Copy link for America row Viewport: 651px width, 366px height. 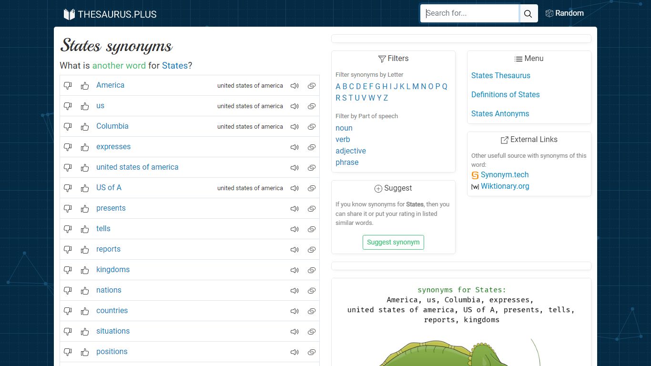[312, 86]
